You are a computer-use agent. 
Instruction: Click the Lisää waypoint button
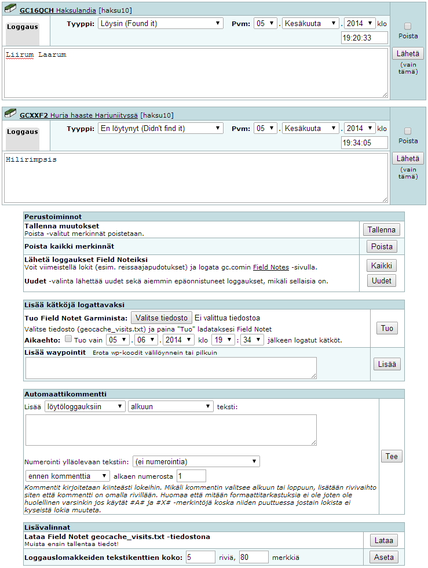[x=387, y=364]
